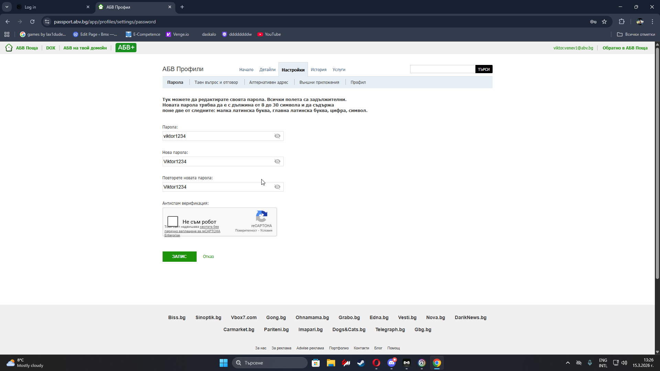Click the browser back arrow

8,22
